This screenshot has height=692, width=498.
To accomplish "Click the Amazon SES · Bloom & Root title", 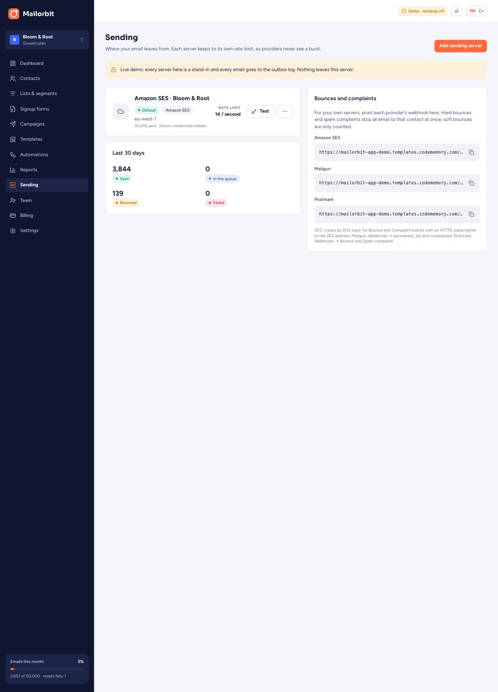I will 172,98.
